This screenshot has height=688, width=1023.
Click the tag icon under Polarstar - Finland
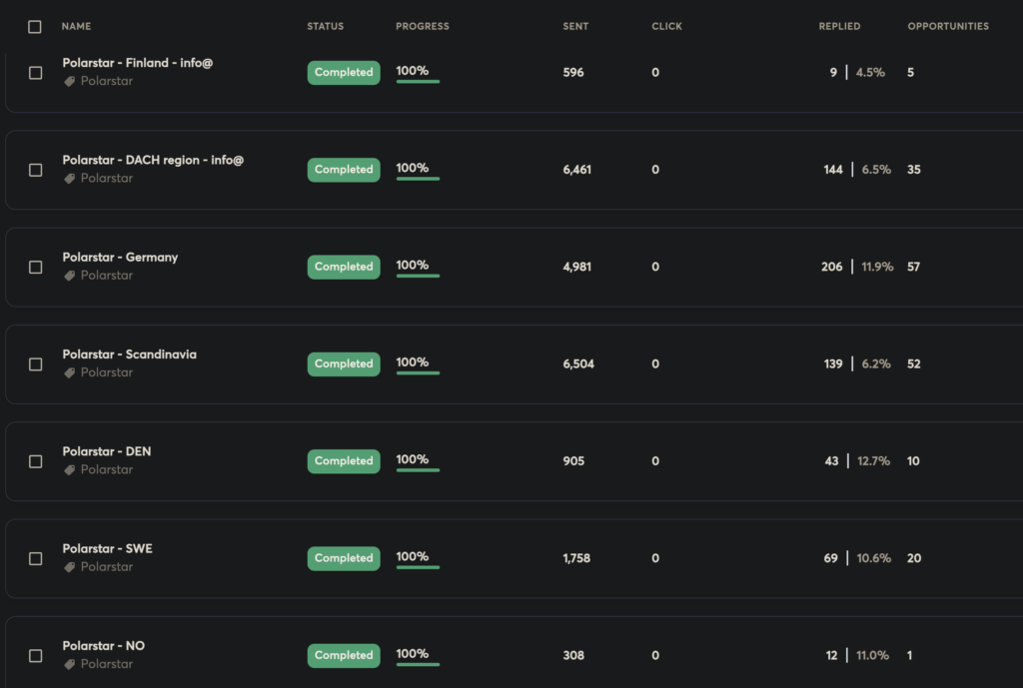pyautogui.click(x=70, y=82)
